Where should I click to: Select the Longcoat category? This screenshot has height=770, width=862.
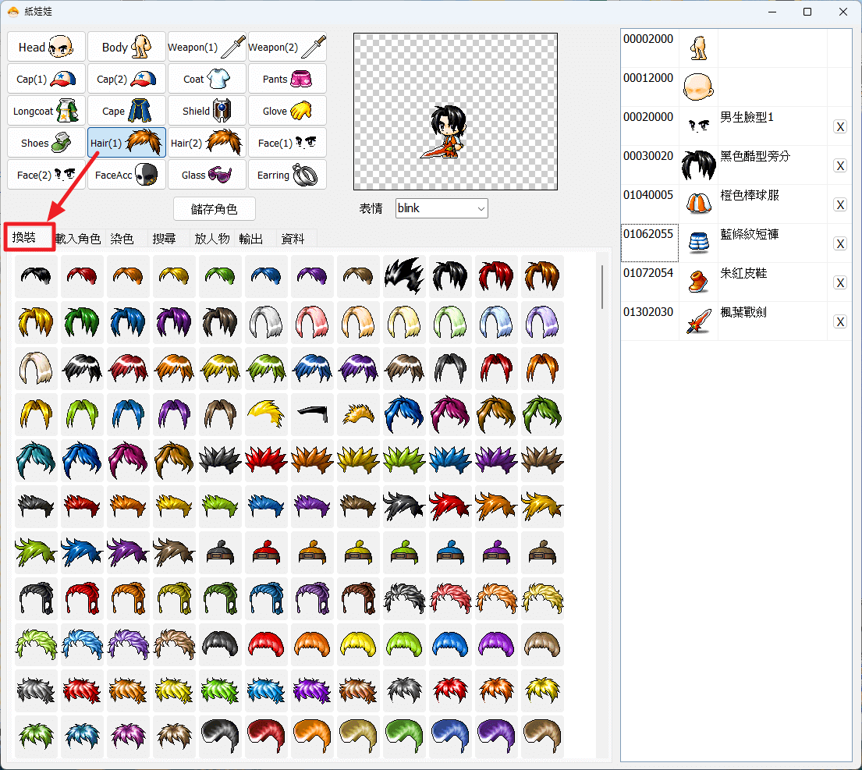pos(46,111)
